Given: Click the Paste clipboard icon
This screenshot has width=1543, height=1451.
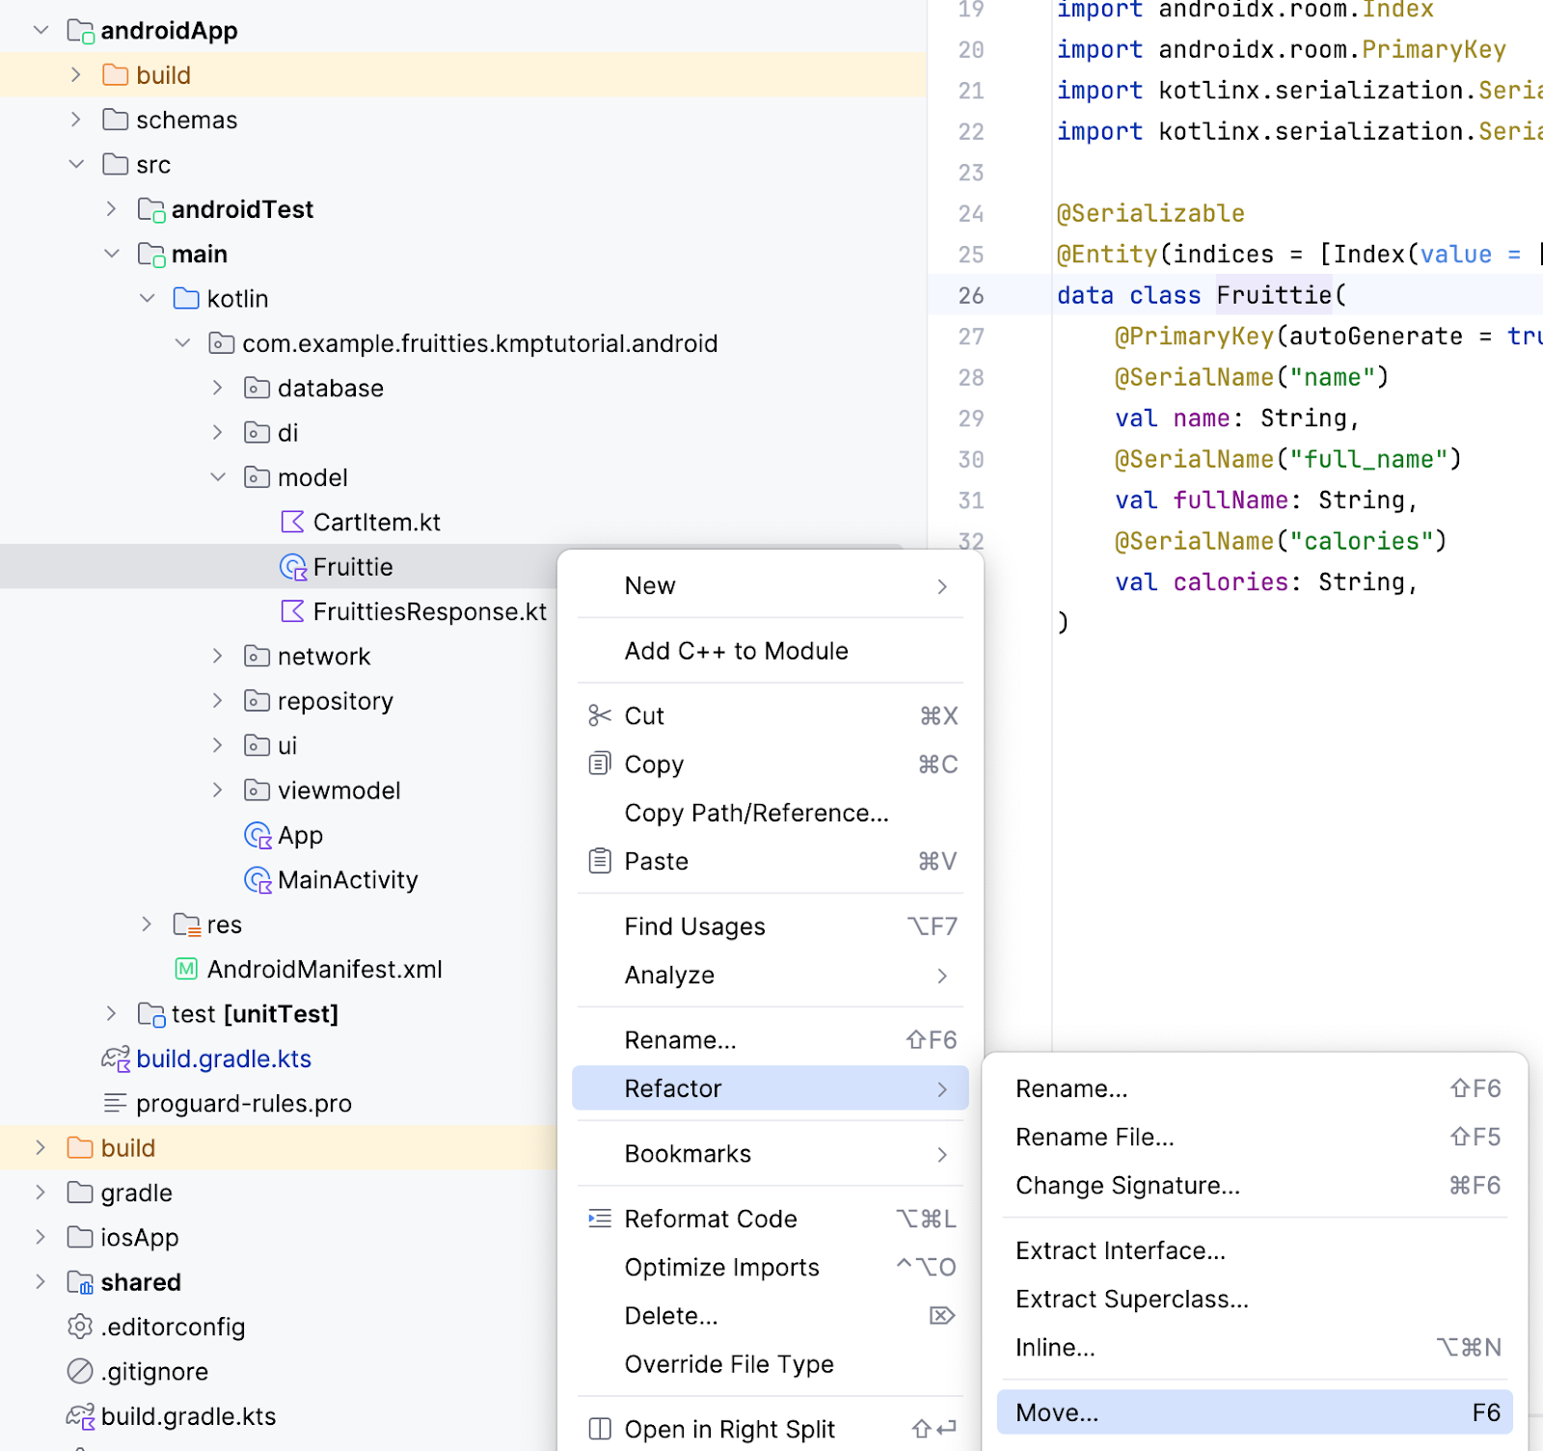Looking at the screenshot, I should coord(599,861).
